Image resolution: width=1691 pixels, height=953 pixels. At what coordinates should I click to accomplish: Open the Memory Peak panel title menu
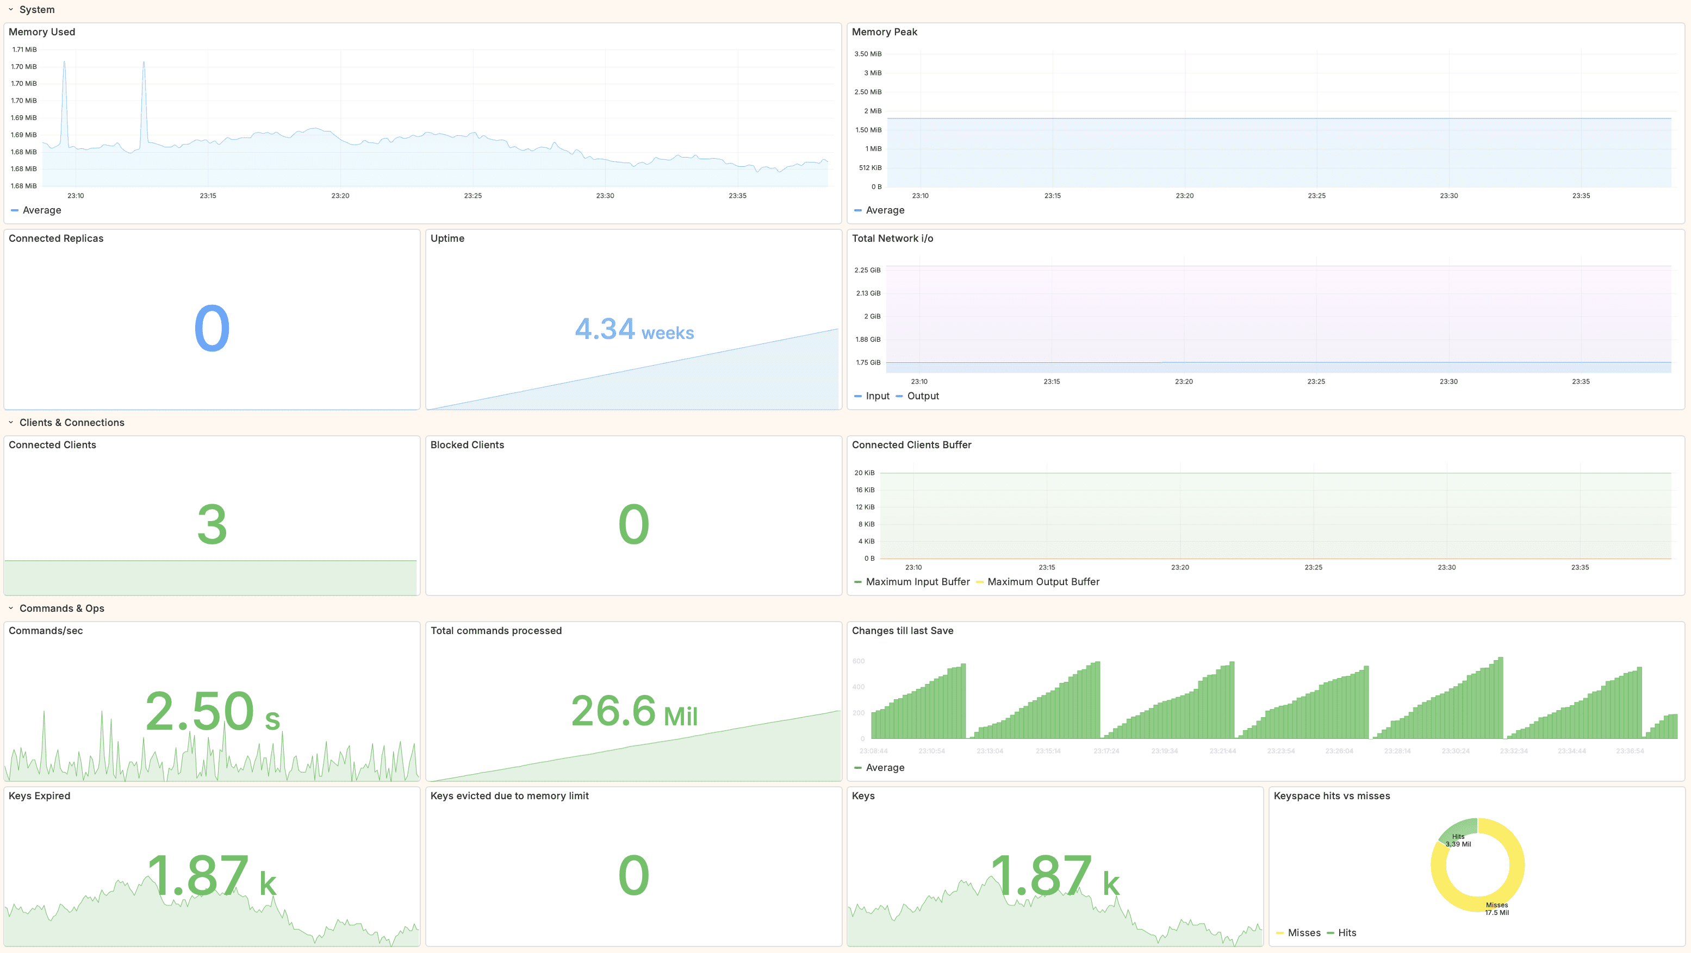pyautogui.click(x=885, y=32)
